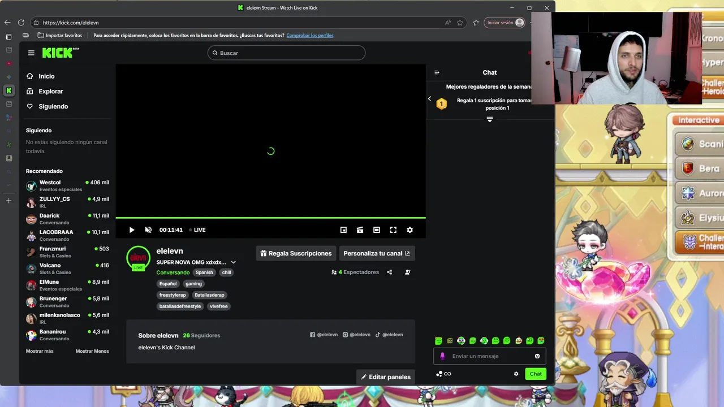Open ElMune recommended channel

pyautogui.click(x=67, y=285)
